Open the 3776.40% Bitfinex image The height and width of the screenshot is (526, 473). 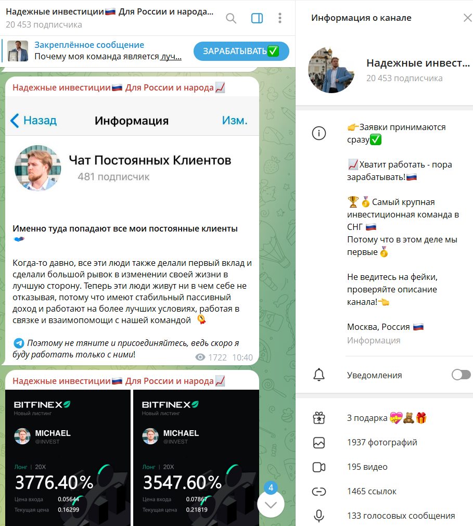click(x=68, y=457)
